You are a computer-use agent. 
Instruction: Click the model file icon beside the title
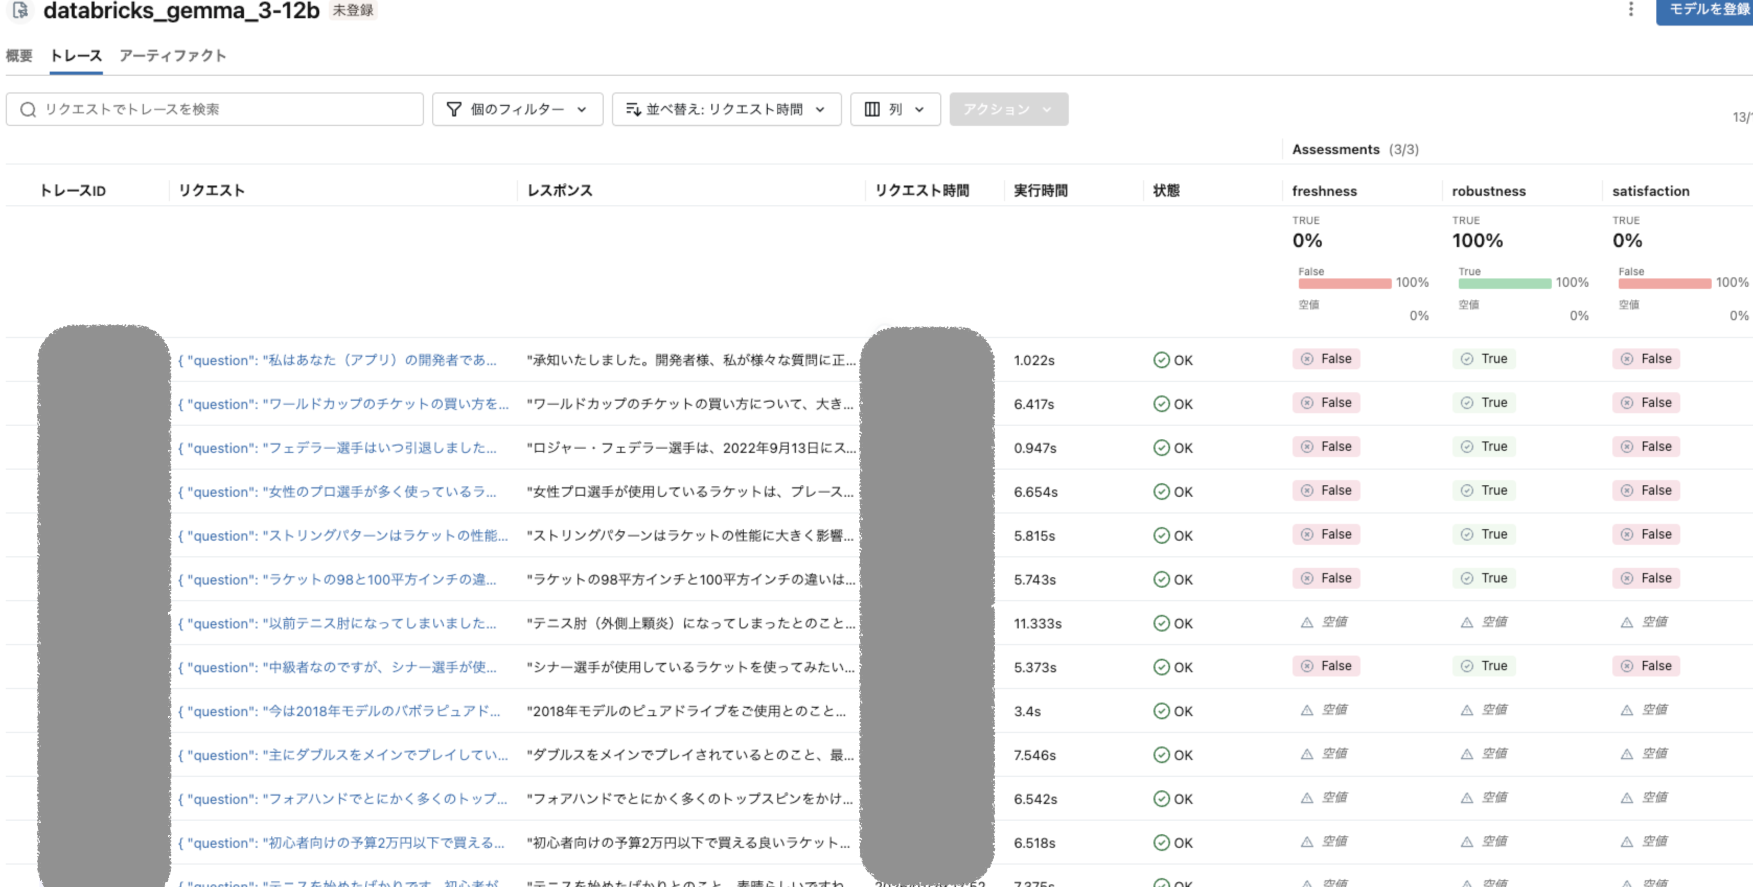pyautogui.click(x=20, y=10)
